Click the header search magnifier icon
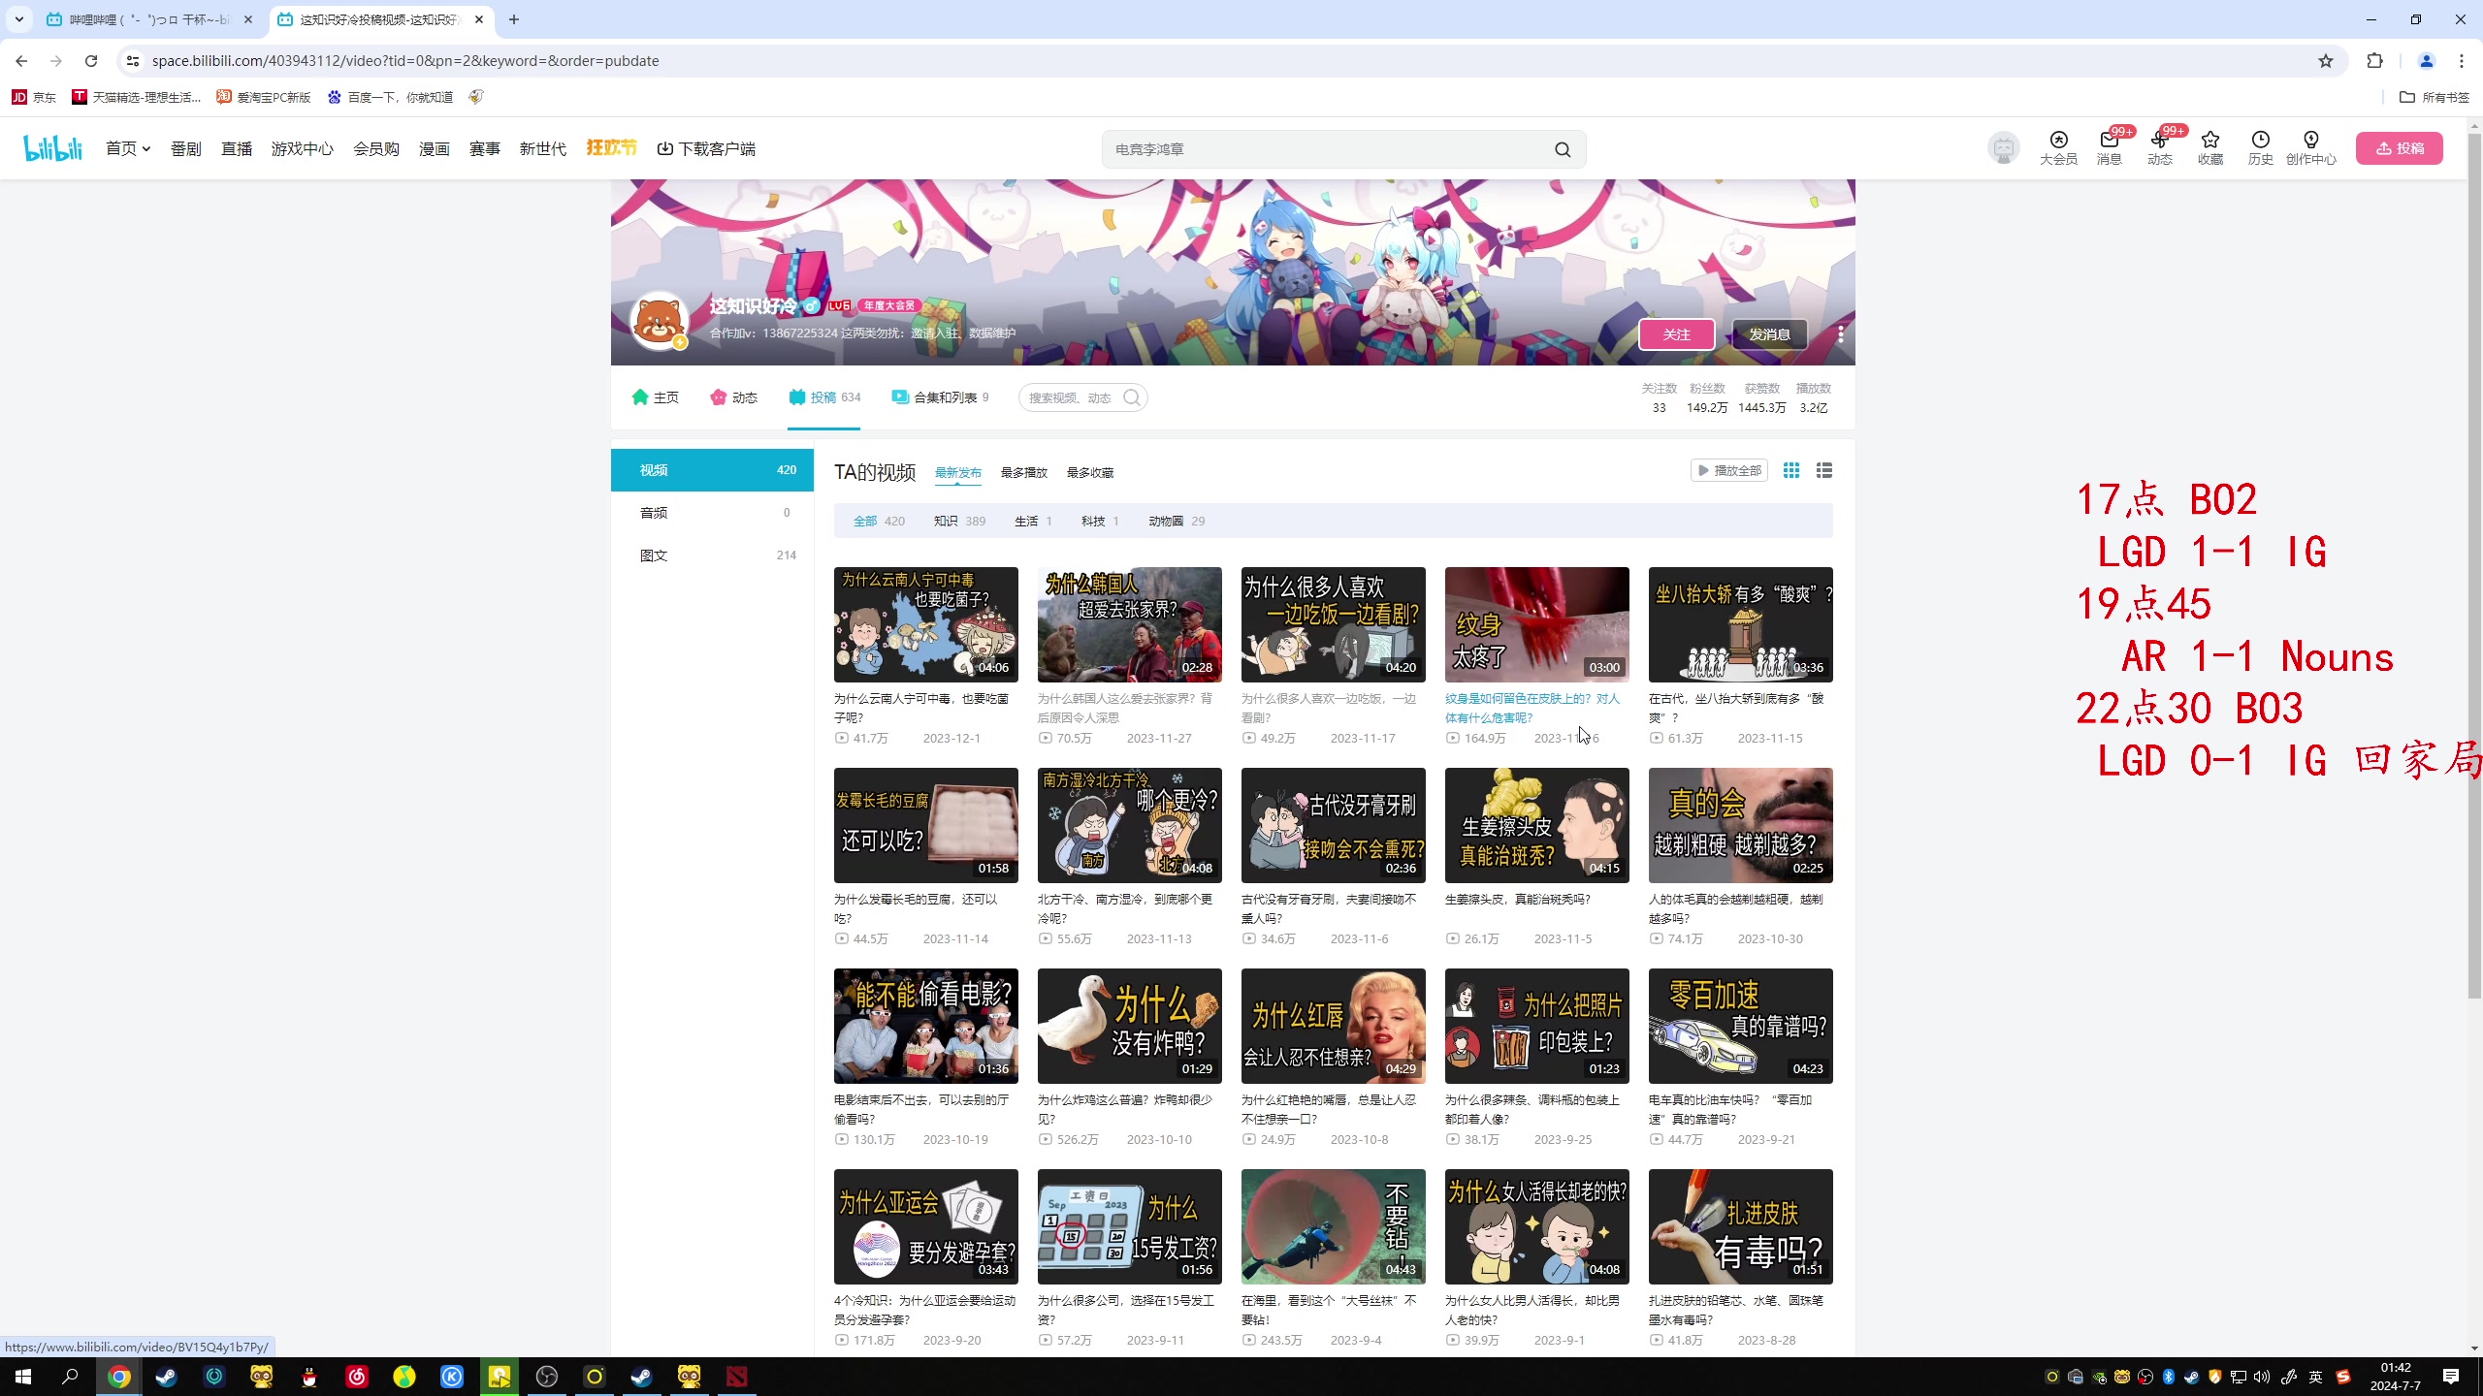2483x1396 pixels. tap(1562, 149)
